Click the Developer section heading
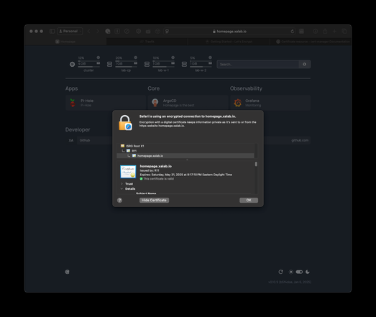Image resolution: width=376 pixels, height=317 pixels. pyautogui.click(x=78, y=129)
